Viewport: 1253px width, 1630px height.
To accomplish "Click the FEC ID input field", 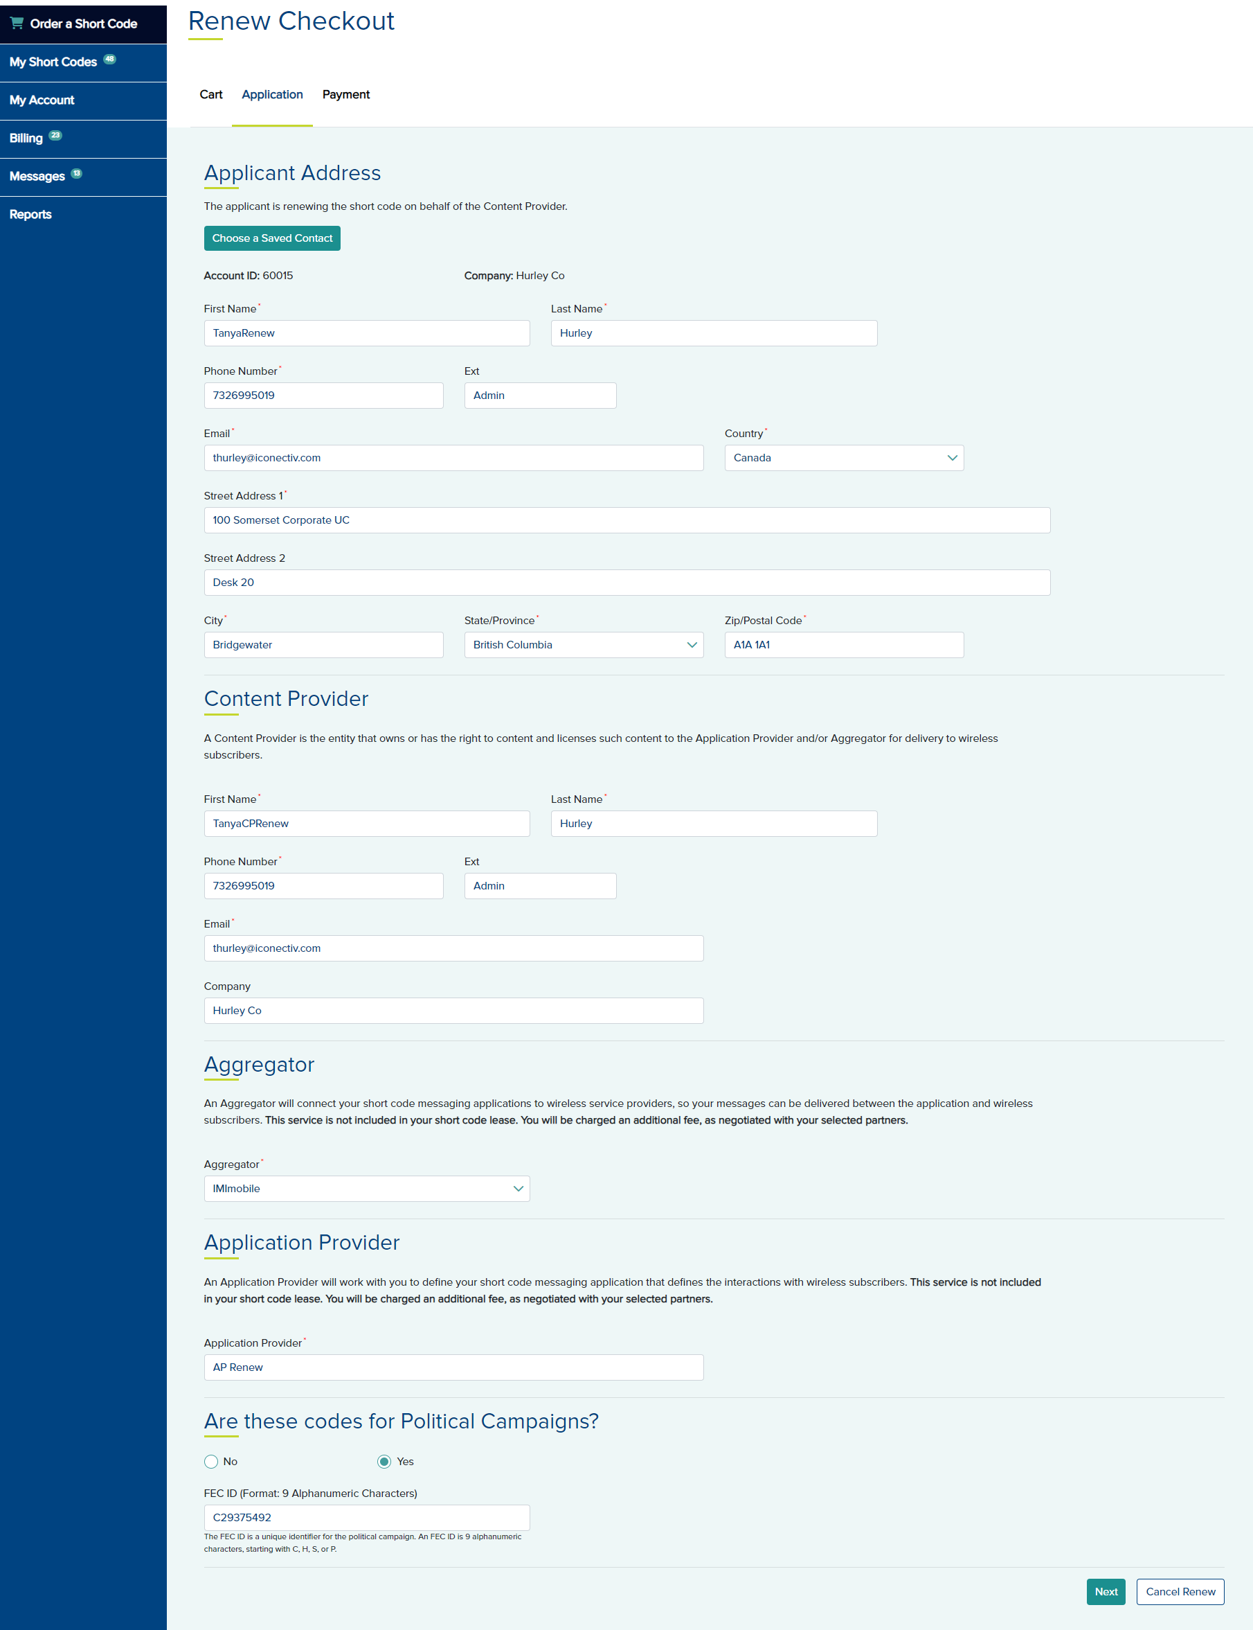I will point(366,1517).
